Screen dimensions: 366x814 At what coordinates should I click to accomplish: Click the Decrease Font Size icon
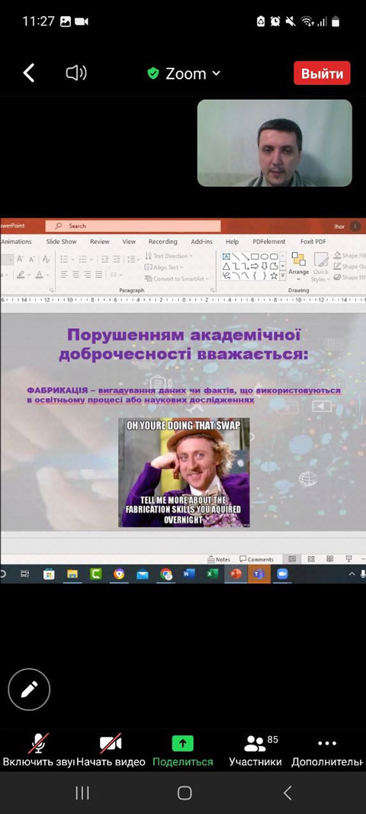tap(32, 259)
